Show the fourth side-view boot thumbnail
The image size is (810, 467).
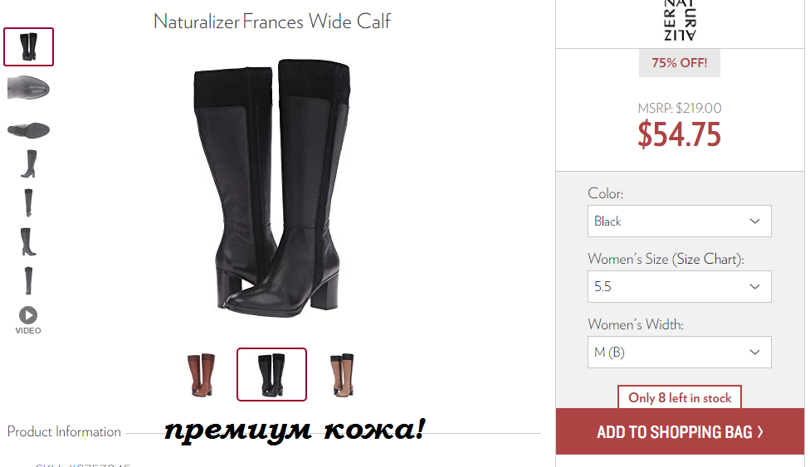point(29,163)
